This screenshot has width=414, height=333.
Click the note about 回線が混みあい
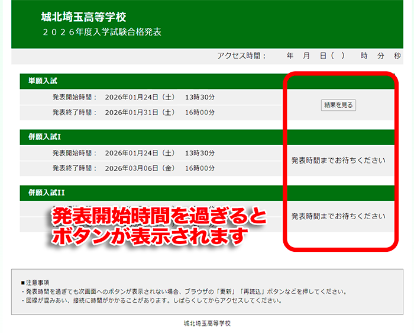click(159, 300)
